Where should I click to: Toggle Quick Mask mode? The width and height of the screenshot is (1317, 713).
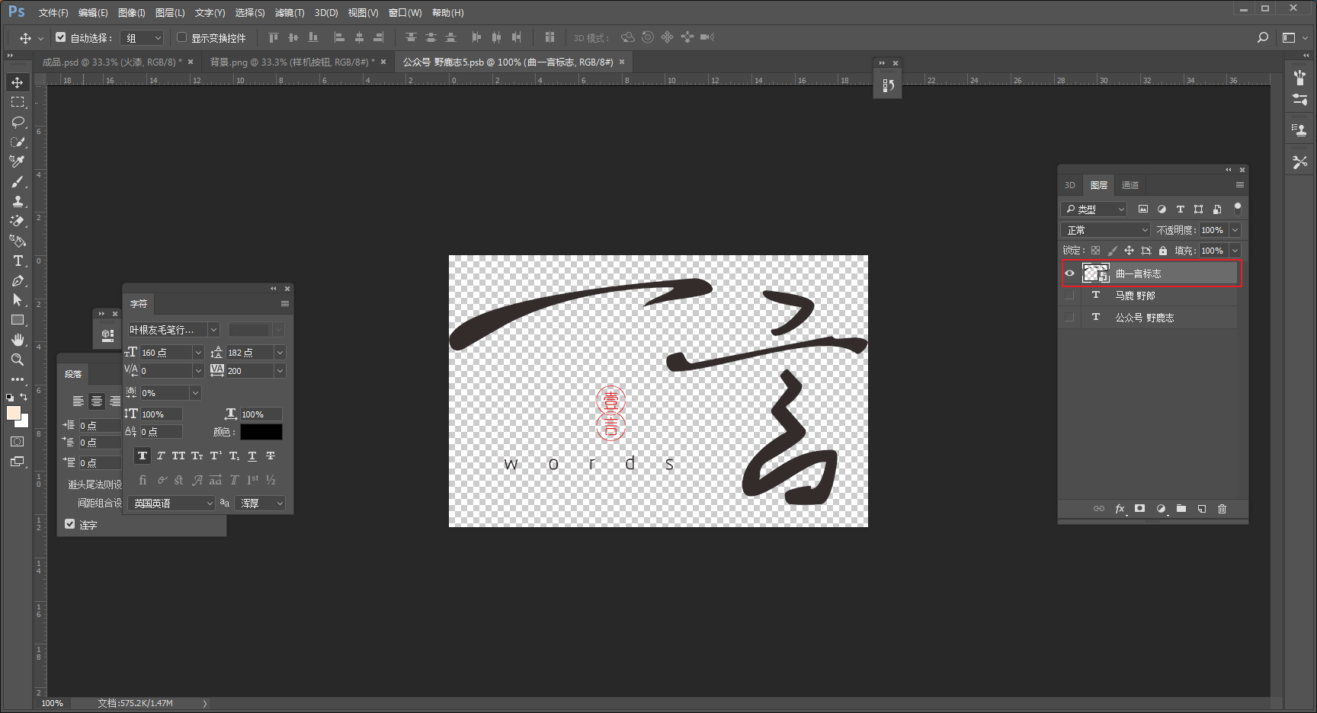click(x=17, y=442)
